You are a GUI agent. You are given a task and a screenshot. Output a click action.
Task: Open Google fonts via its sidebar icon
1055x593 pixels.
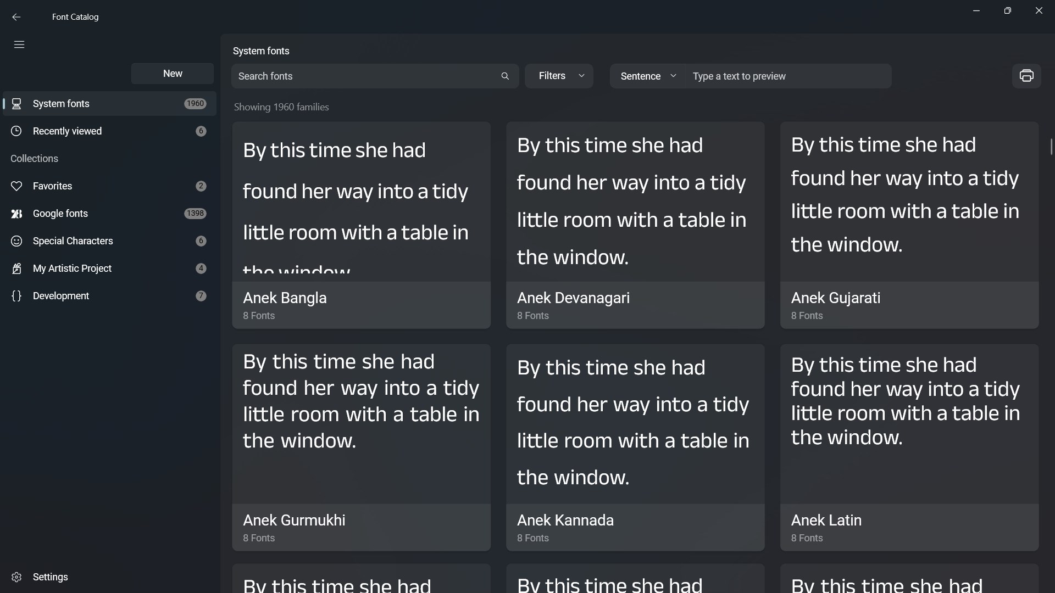[x=16, y=214]
